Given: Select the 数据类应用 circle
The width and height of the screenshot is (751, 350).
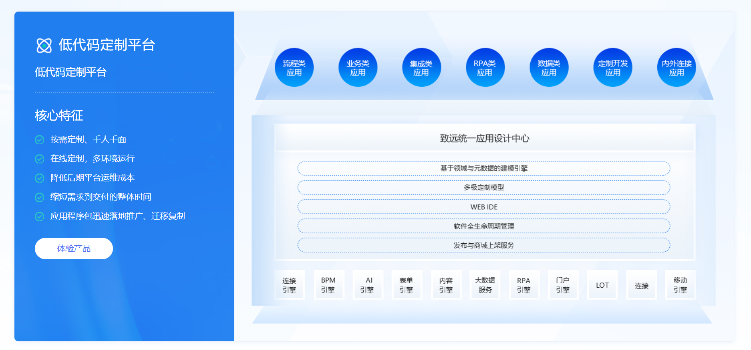Looking at the screenshot, I should point(549,68).
